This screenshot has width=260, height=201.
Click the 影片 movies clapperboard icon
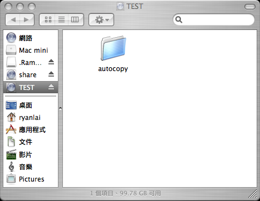point(11,154)
